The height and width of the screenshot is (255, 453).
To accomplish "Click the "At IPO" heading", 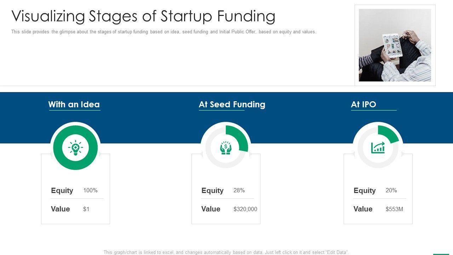I will click(363, 104).
